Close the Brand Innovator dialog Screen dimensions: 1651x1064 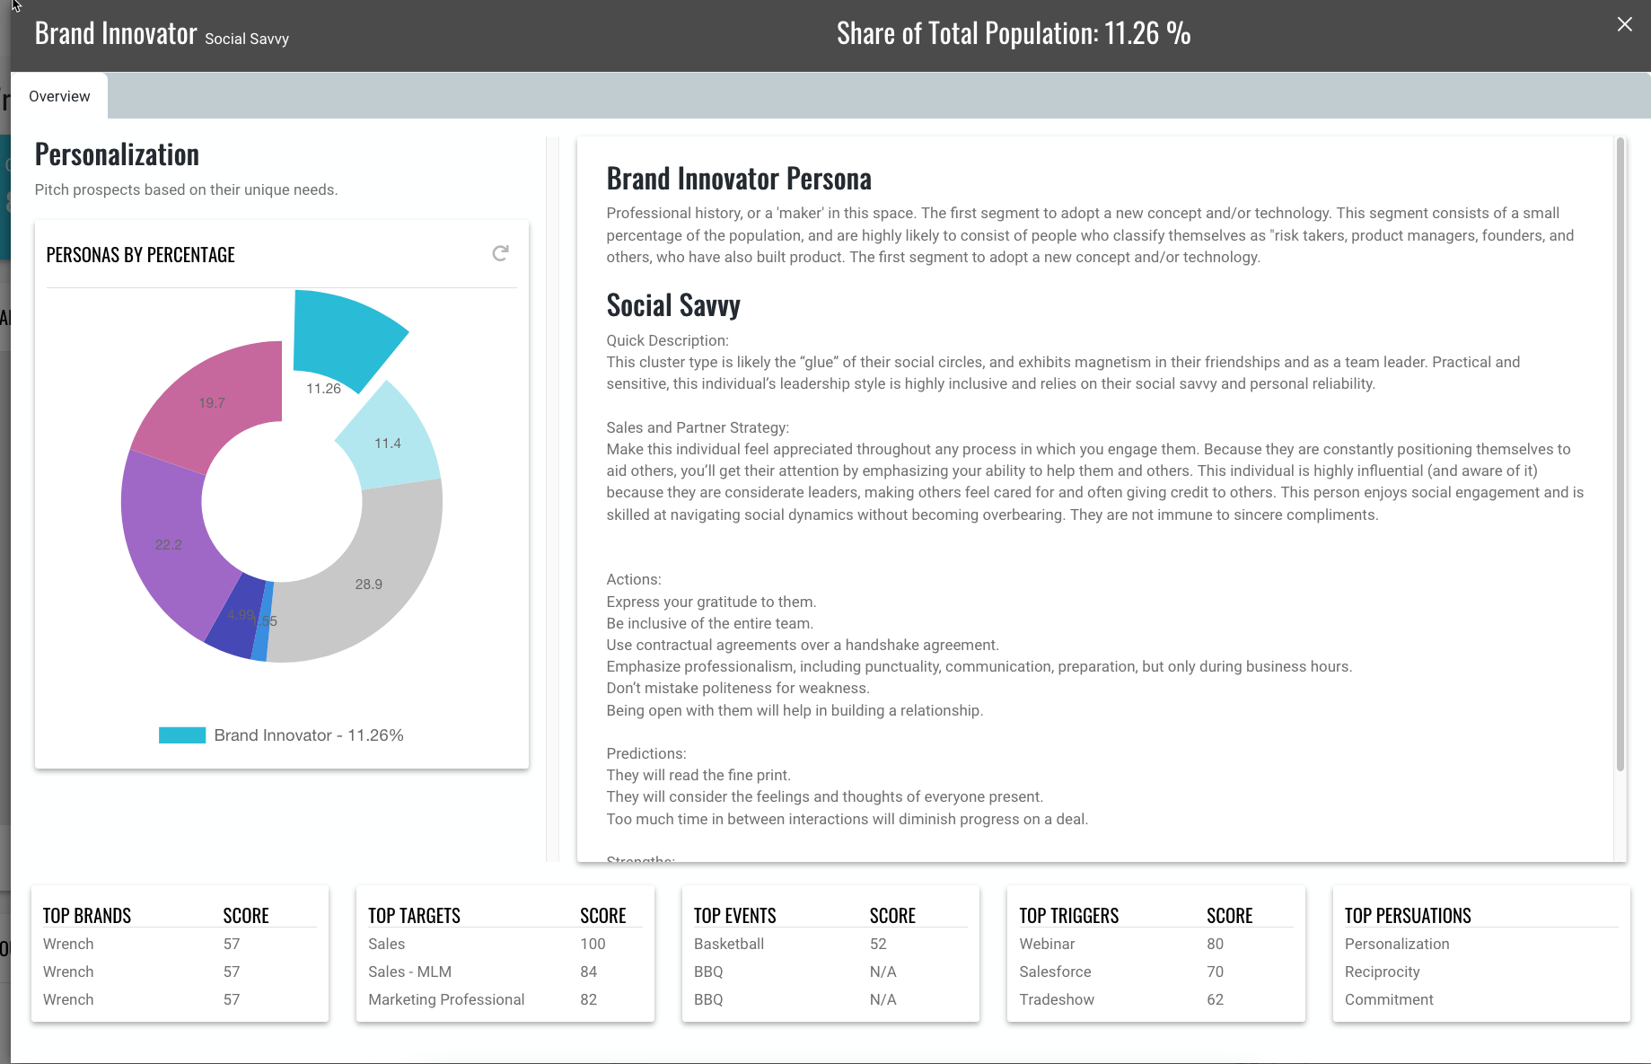(x=1624, y=24)
